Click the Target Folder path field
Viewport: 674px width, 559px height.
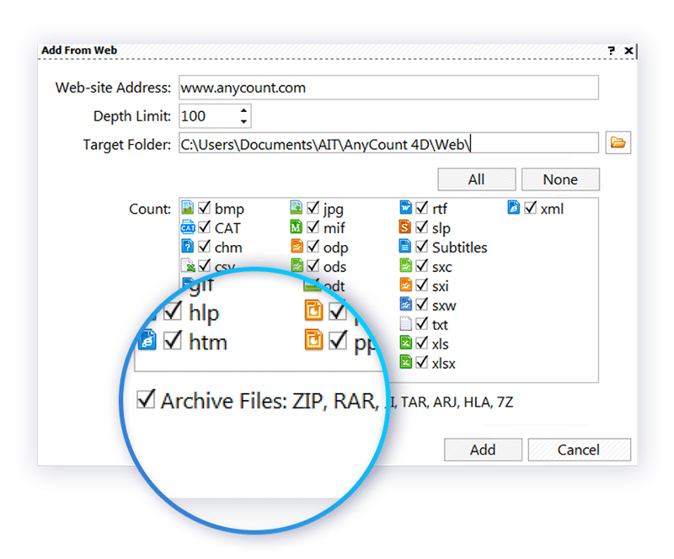(388, 143)
